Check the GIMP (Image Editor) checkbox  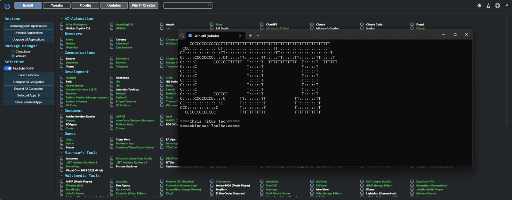(x=362, y=185)
